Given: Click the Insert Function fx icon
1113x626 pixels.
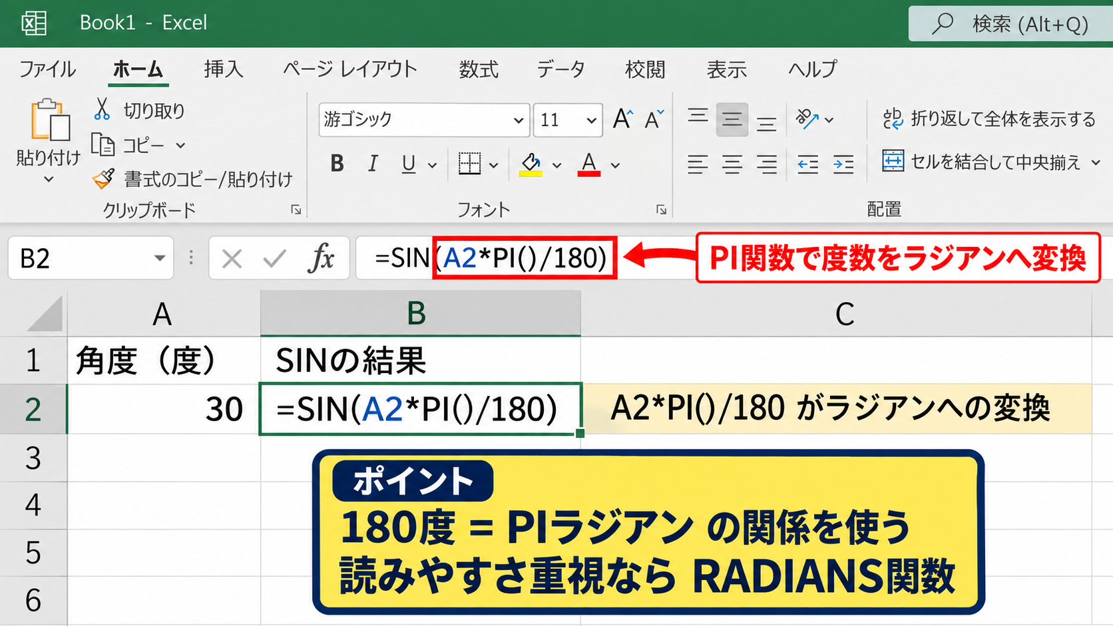Looking at the screenshot, I should (321, 257).
